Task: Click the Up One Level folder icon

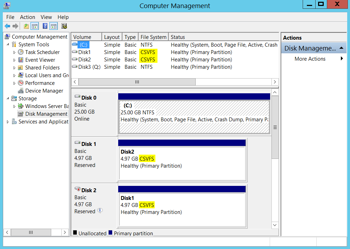Action: pos(26,26)
